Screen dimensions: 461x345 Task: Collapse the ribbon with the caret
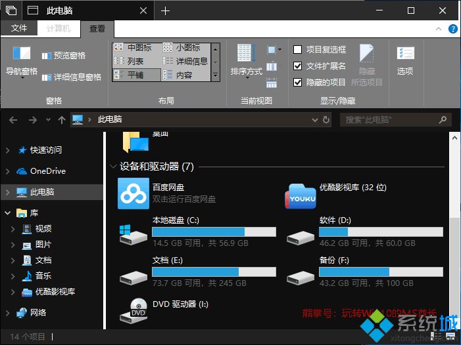pos(439,29)
